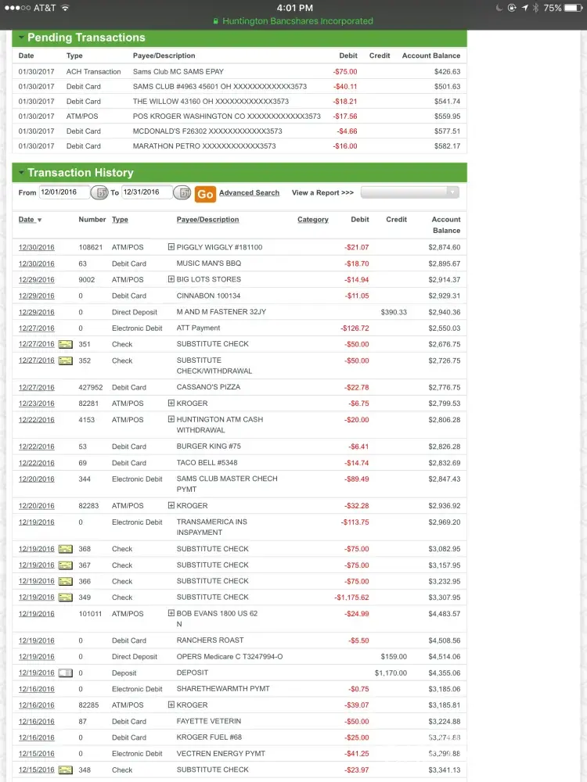Open the date link for SHARETHEWARMTH PYMT
Viewport: 587px width, 782px height.
click(x=37, y=689)
